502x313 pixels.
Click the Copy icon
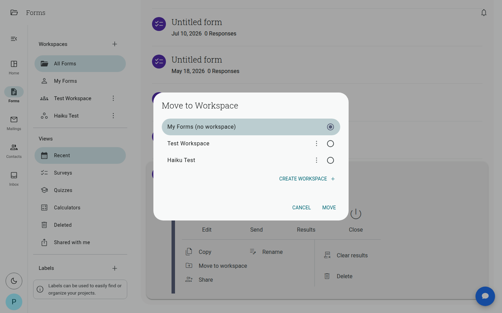click(x=189, y=251)
